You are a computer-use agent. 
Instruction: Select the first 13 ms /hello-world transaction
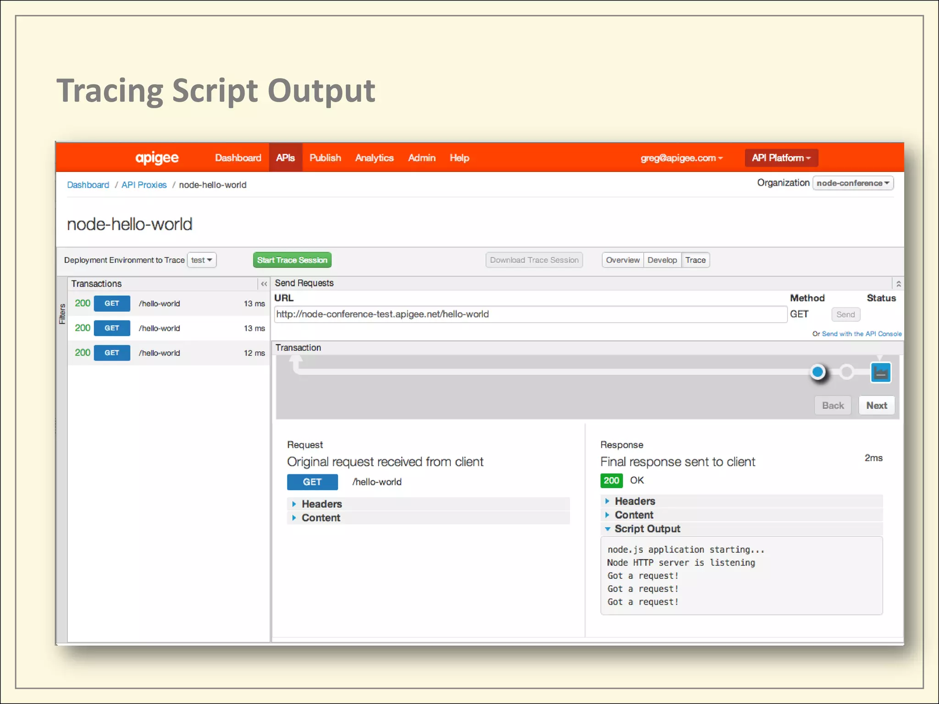169,303
